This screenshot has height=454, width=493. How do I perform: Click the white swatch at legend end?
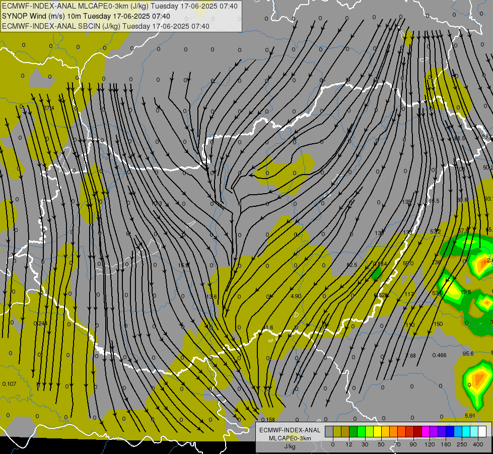pos(482,431)
